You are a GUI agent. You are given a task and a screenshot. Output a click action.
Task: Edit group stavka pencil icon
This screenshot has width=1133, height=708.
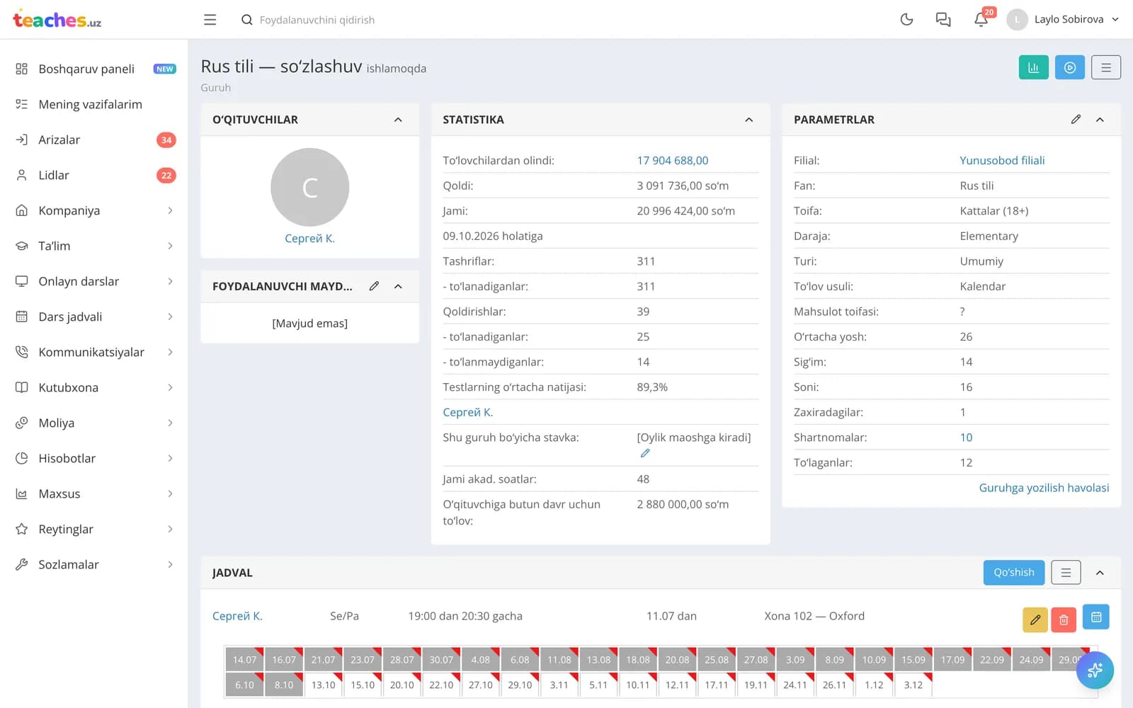click(645, 453)
